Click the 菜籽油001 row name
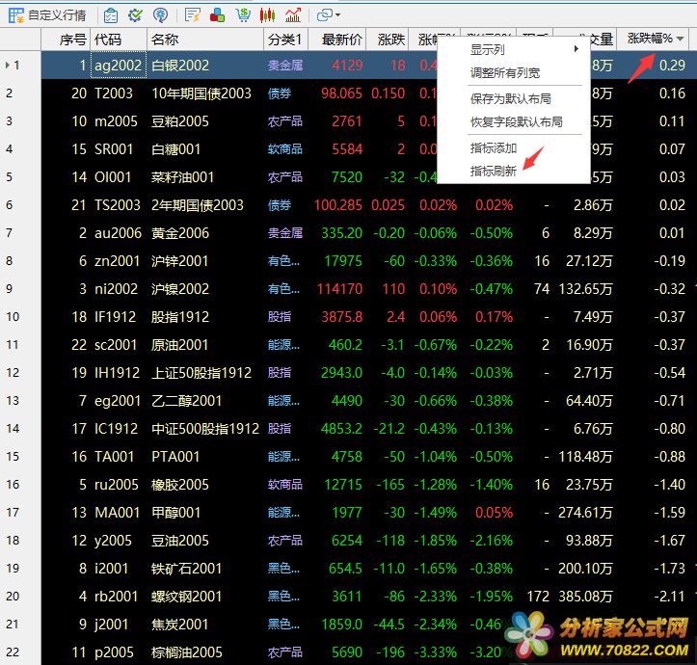 pyautogui.click(x=183, y=177)
